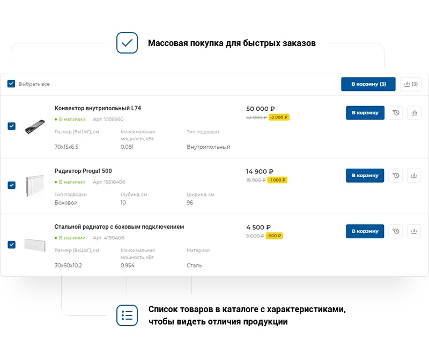Screen dimensions: 429x355
Task: Click the price '50 000 ₽'
Action: tap(261, 109)
